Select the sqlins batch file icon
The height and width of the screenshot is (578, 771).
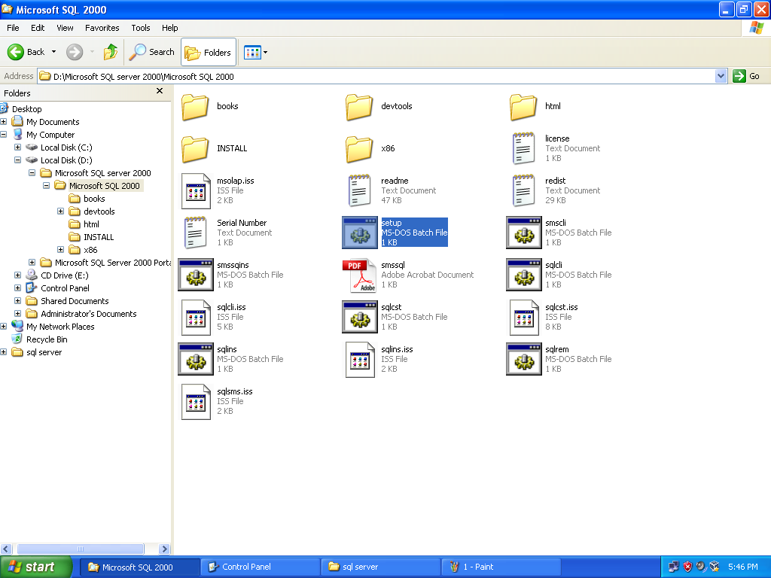tap(196, 360)
